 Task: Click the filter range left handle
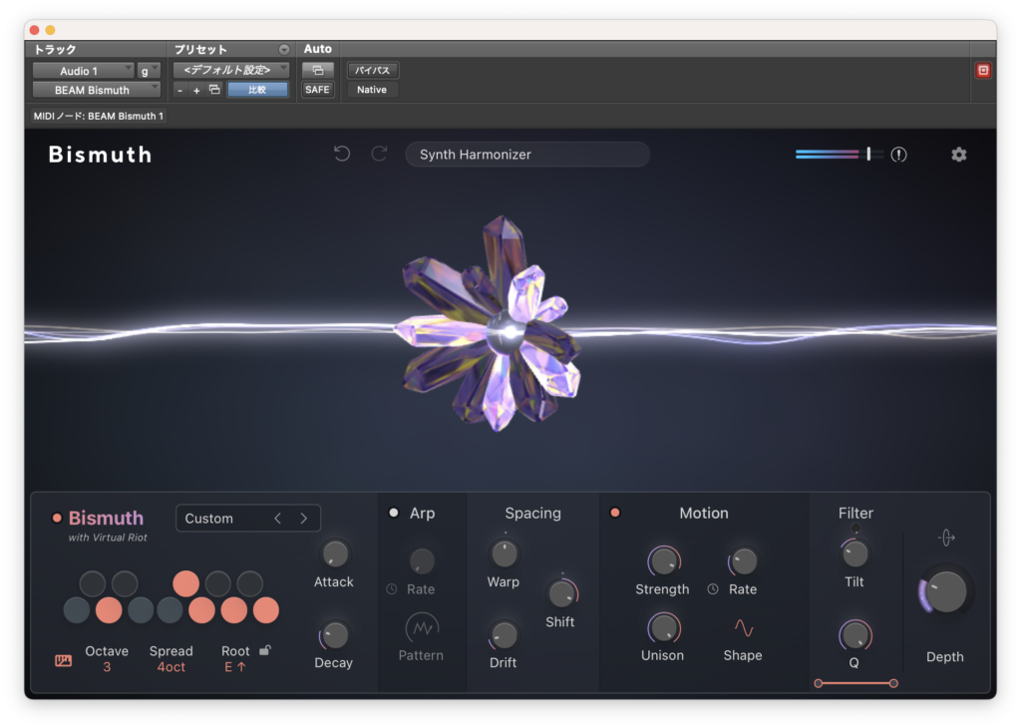819,683
